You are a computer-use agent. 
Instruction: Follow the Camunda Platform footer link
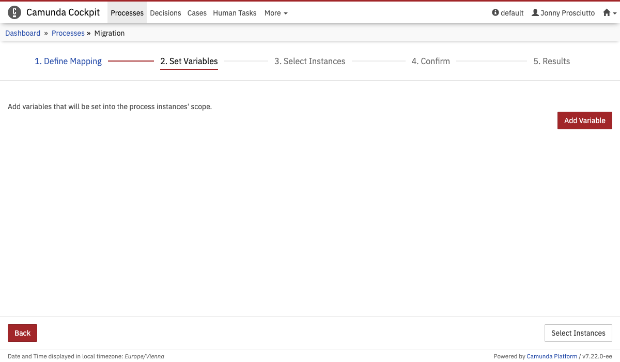click(x=552, y=356)
